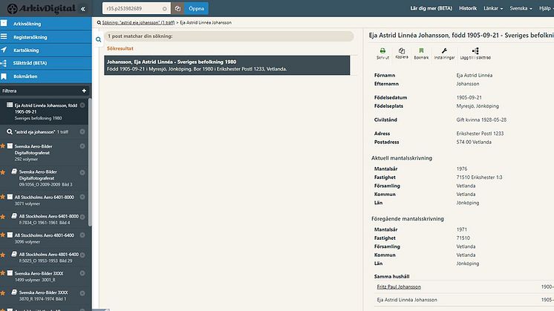The image size is (554, 311).
Task: Click the Öppna button
Action: click(196, 8)
